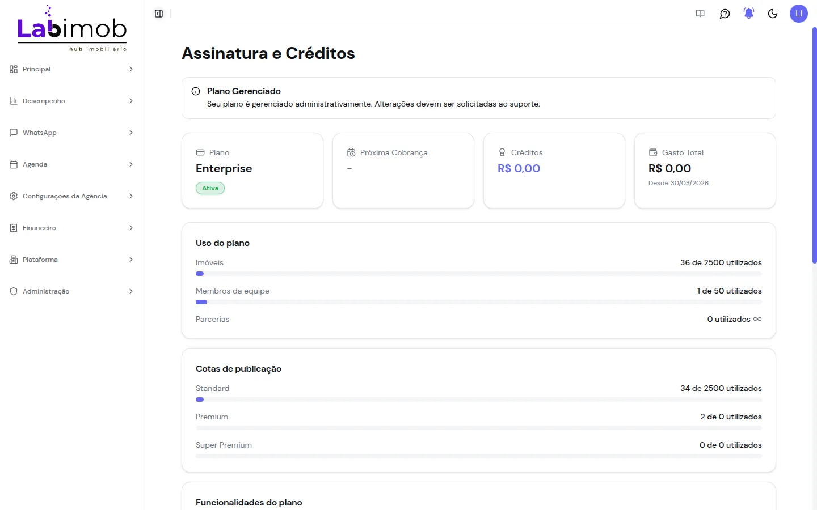Open the LI user avatar menu
Viewport: 817px width, 510px height.
pos(799,14)
